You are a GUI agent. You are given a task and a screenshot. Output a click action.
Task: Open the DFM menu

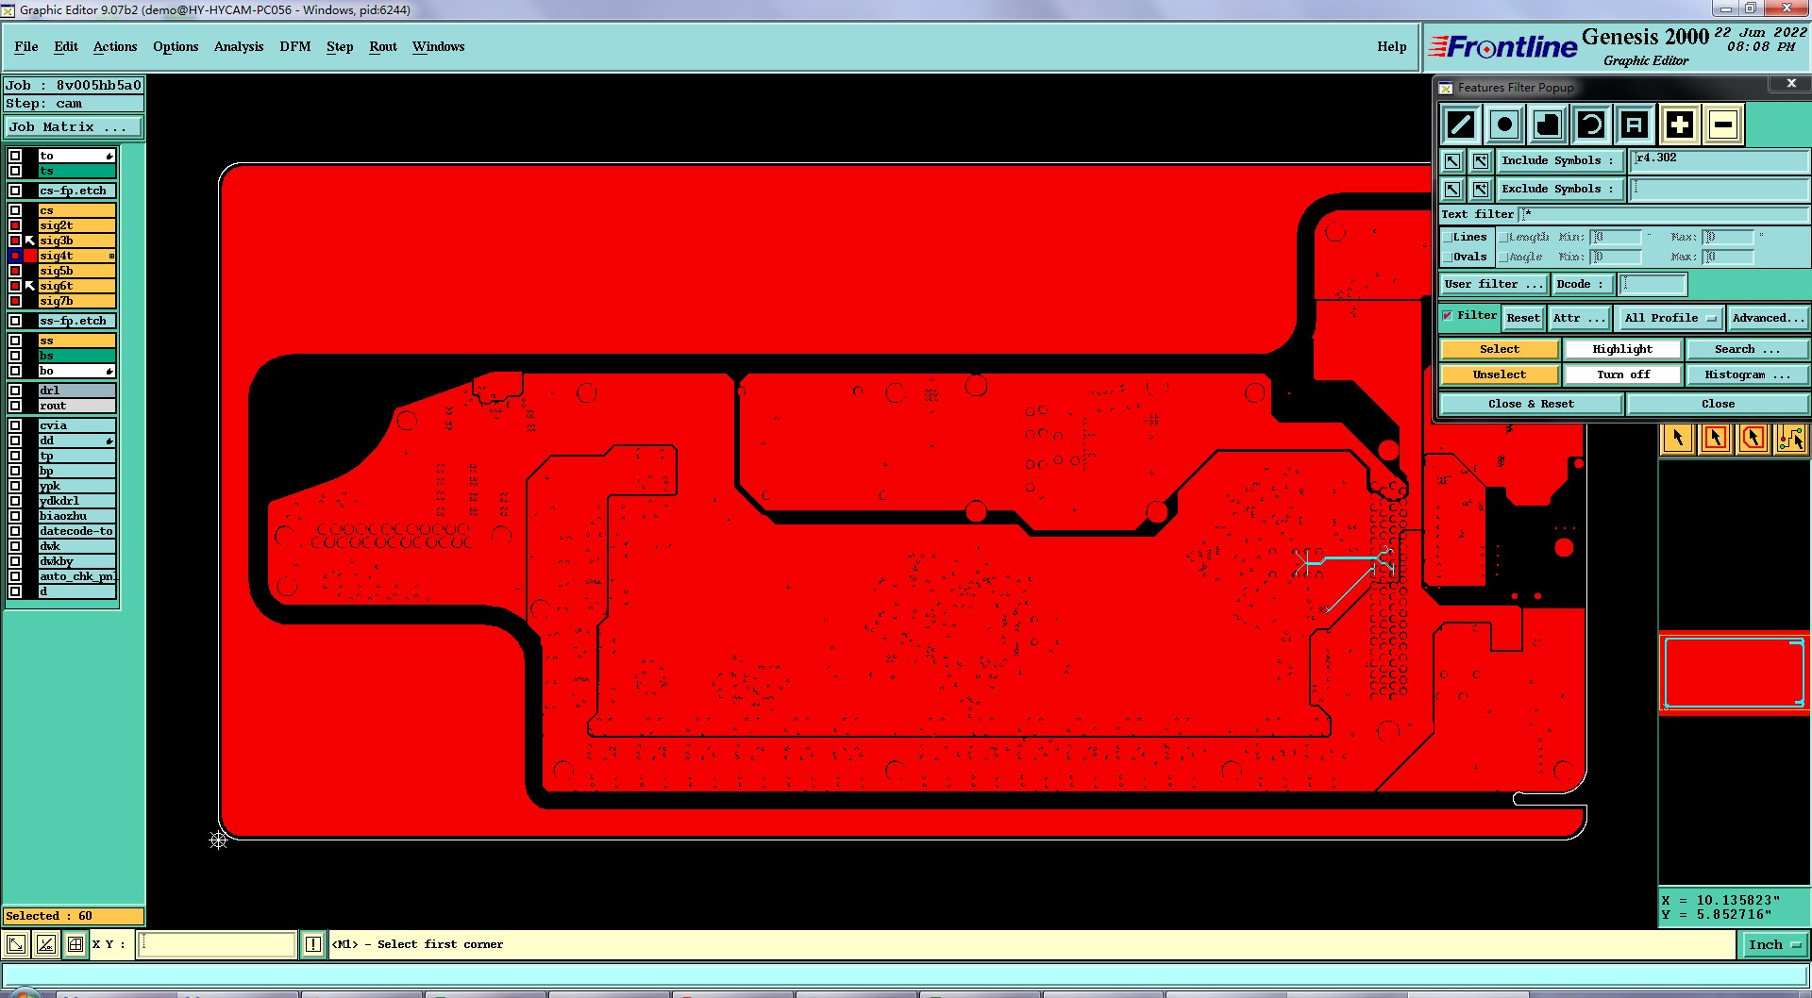click(294, 46)
